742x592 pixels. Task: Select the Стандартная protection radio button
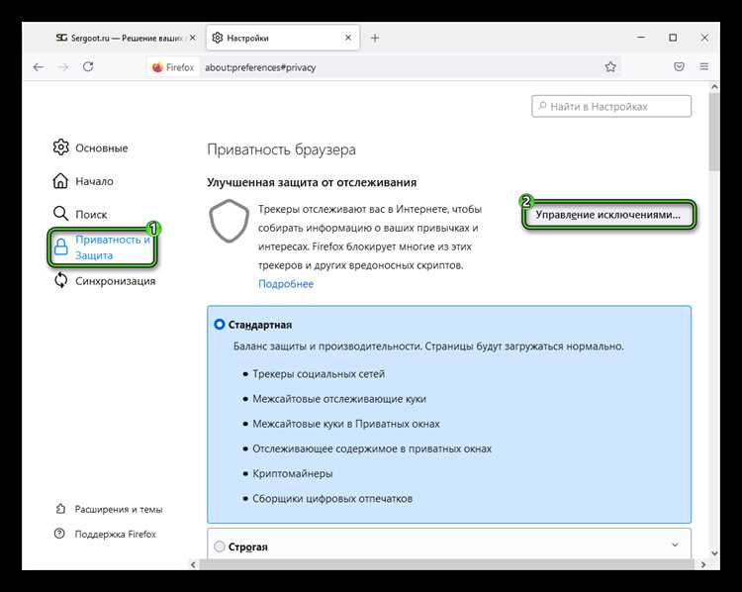[x=219, y=325]
